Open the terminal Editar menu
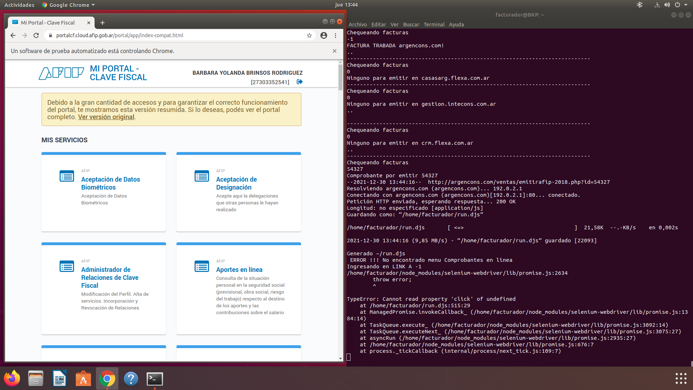This screenshot has height=390, width=693. coord(379,25)
